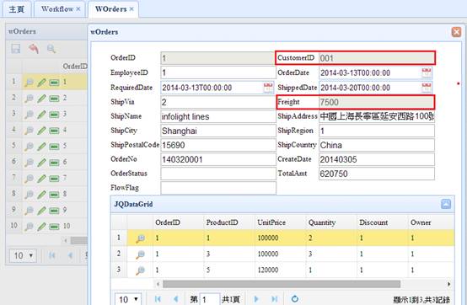
Task: Switch to the Workflow tab
Action: tap(57, 9)
